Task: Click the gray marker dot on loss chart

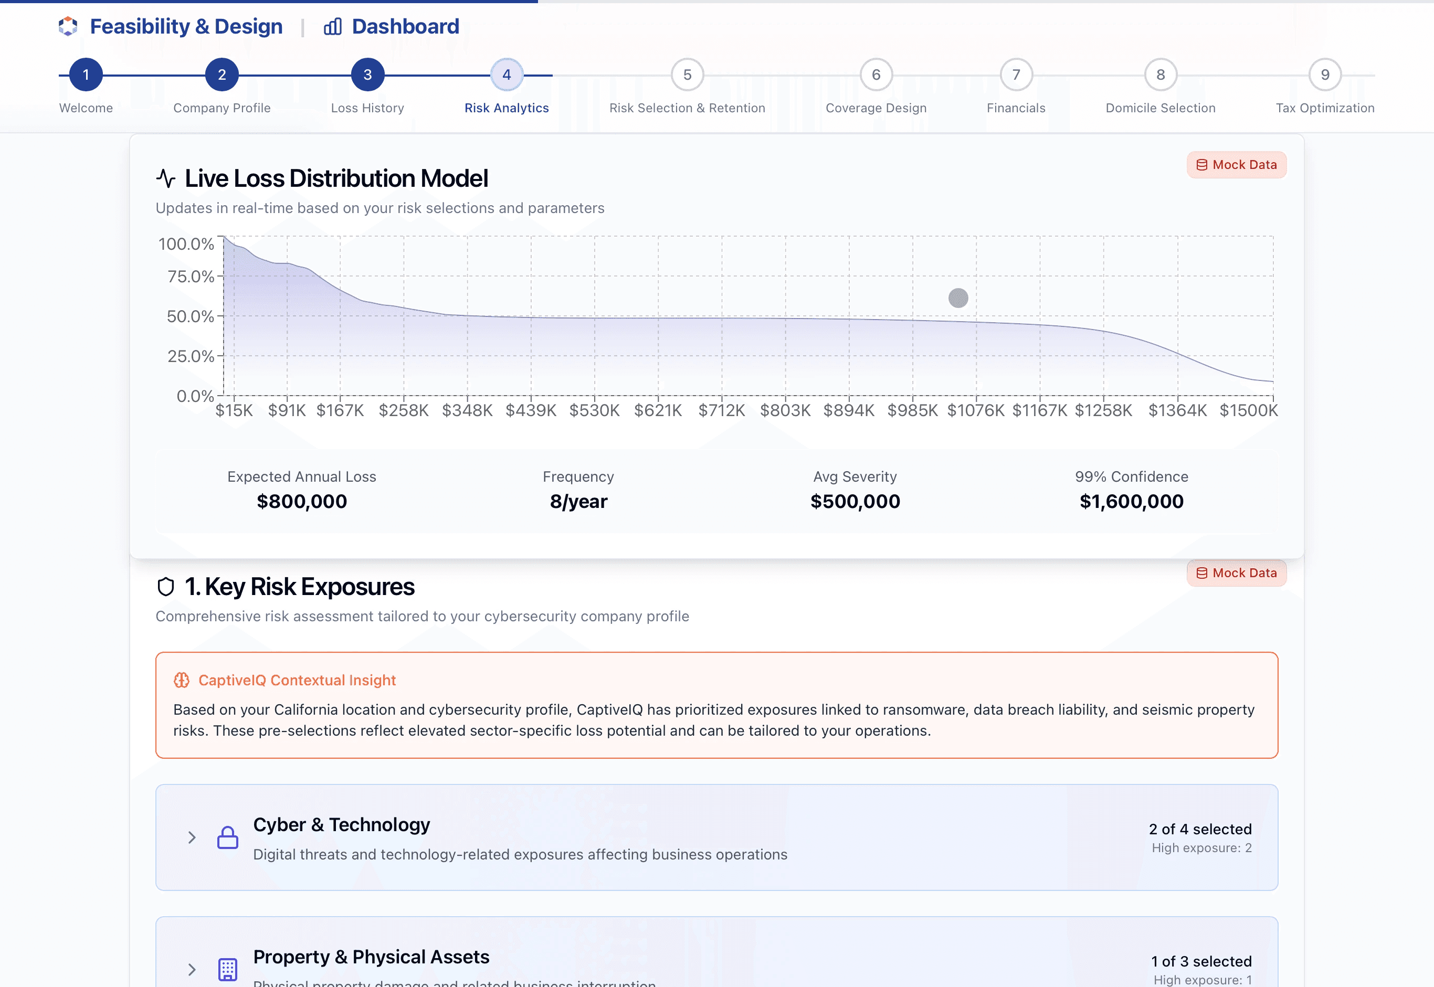Action: click(958, 298)
